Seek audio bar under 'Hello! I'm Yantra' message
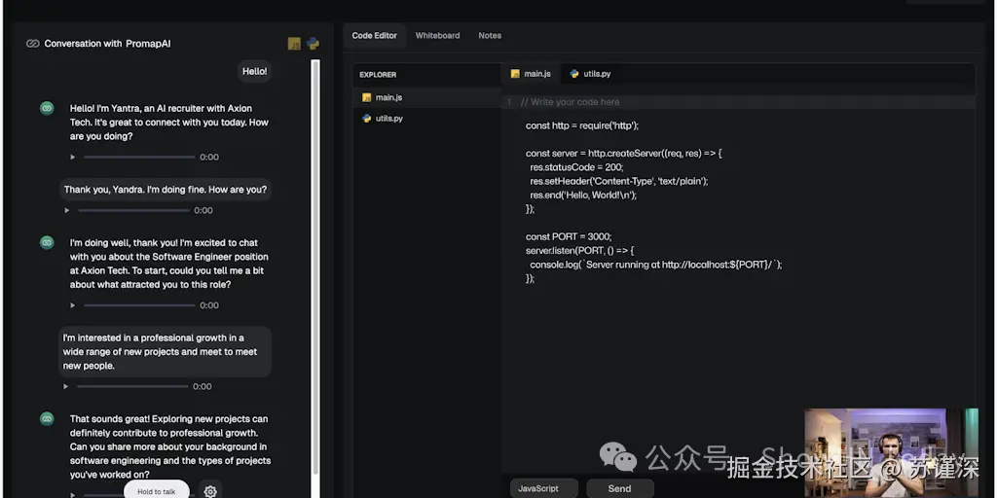 tap(139, 157)
